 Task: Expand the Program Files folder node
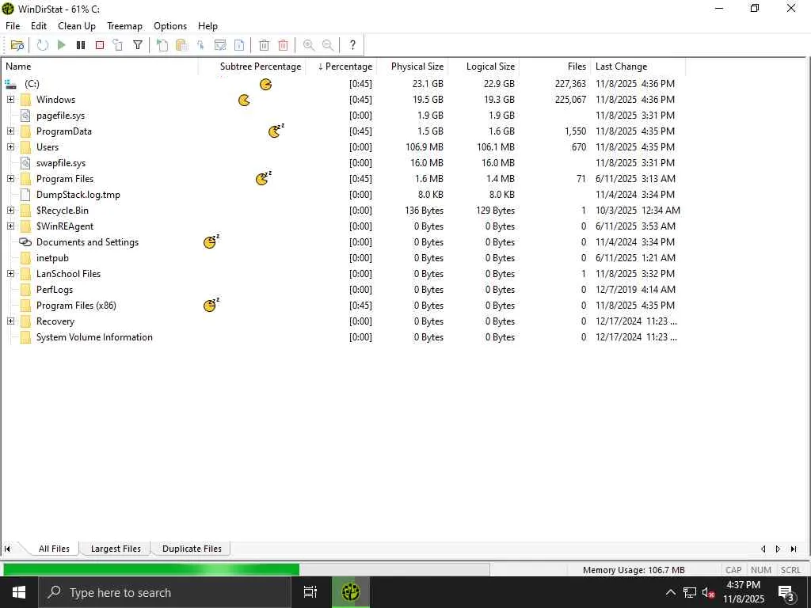click(10, 178)
